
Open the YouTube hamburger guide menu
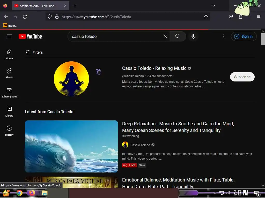(9, 36)
